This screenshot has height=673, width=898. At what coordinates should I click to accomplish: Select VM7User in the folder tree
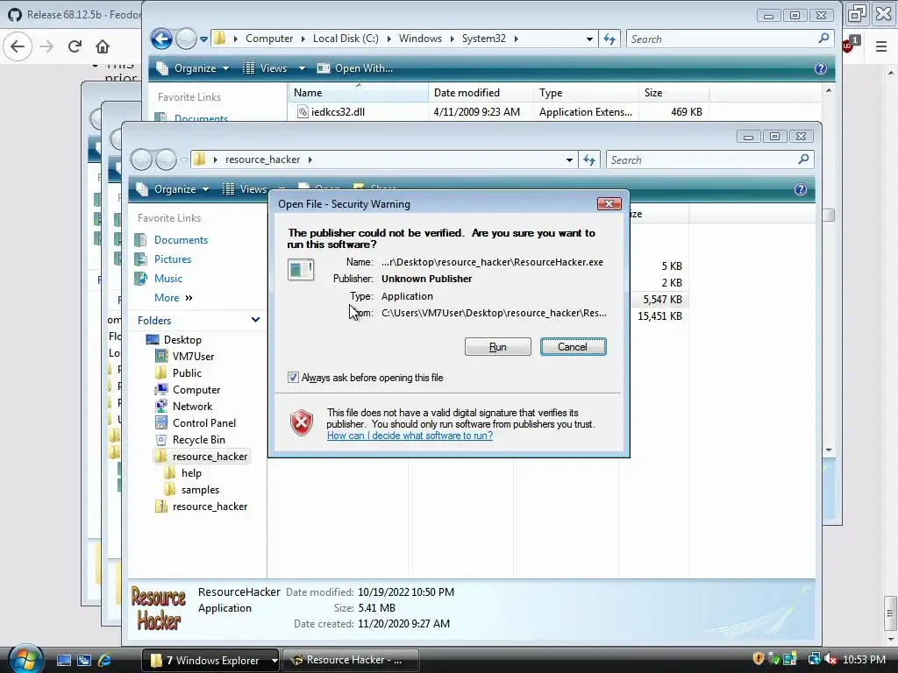point(193,356)
